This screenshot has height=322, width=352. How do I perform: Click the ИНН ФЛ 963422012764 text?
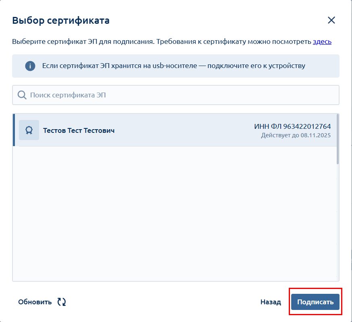[292, 127]
